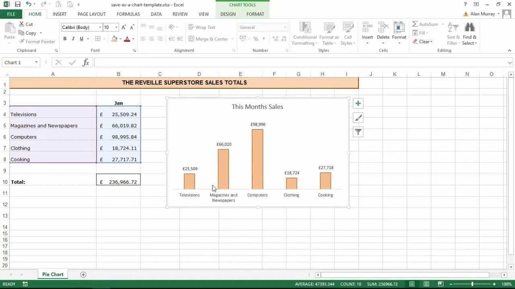
Task: Open the REVIEW tab
Action: 180,14
